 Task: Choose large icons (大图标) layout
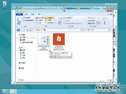(49, 18)
